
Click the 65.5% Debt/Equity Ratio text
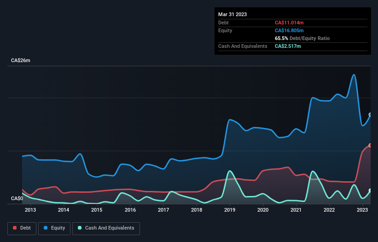[302, 38]
